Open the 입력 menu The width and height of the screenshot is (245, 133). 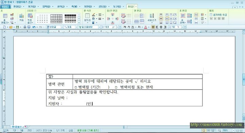(x=46, y=6)
